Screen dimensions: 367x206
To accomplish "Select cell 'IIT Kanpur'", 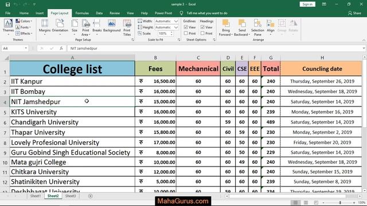I will coord(72,81).
